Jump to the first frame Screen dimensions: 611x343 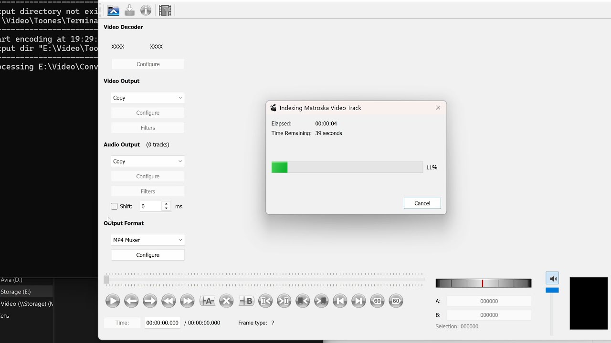tap(340, 301)
